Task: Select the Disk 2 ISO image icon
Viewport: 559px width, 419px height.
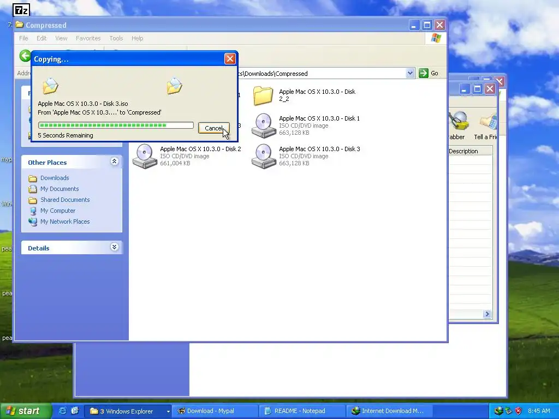Action: (x=144, y=156)
